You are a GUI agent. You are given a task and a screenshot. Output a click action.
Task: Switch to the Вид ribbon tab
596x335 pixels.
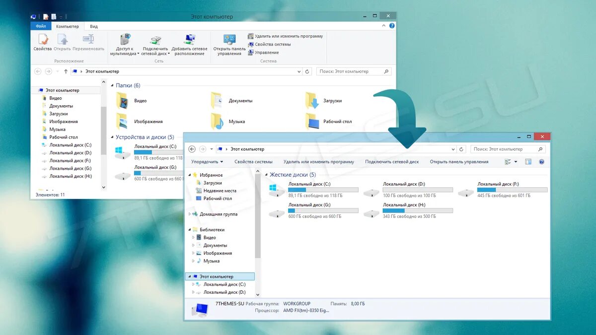[x=94, y=26]
